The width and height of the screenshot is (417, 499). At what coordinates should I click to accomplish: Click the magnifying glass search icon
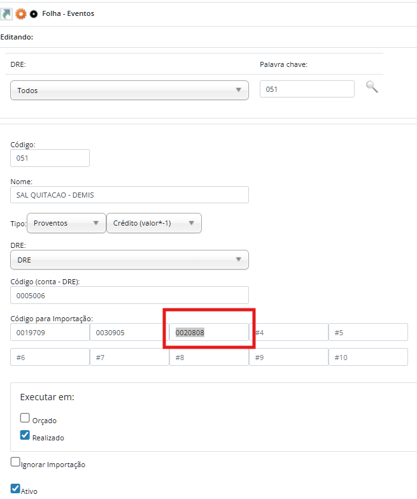(x=372, y=87)
